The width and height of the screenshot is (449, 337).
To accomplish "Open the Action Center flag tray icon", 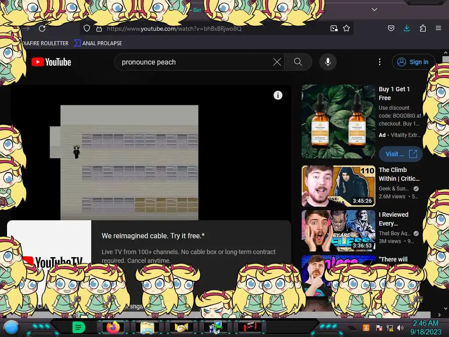I will [379, 327].
